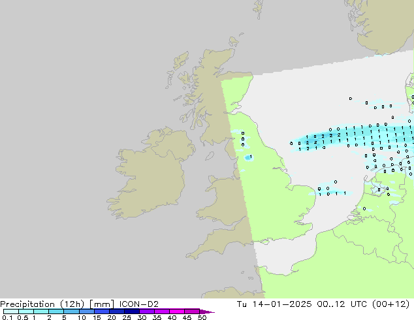Click the date "14-01-2025" in the footer
The image size is (414, 320).
click(281, 304)
